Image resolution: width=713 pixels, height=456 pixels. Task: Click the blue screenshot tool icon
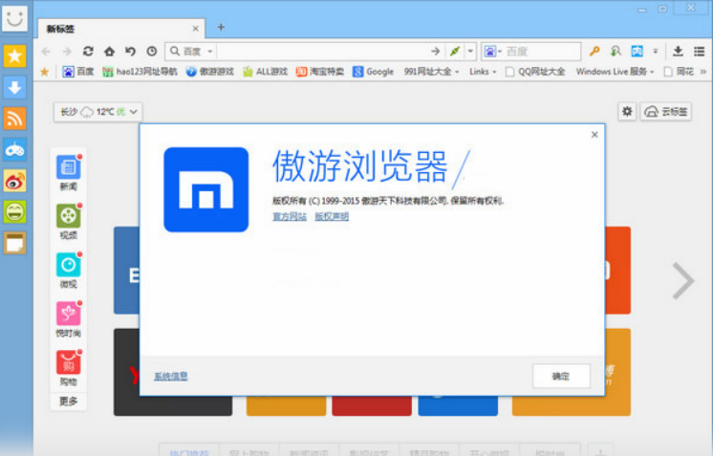(x=637, y=52)
